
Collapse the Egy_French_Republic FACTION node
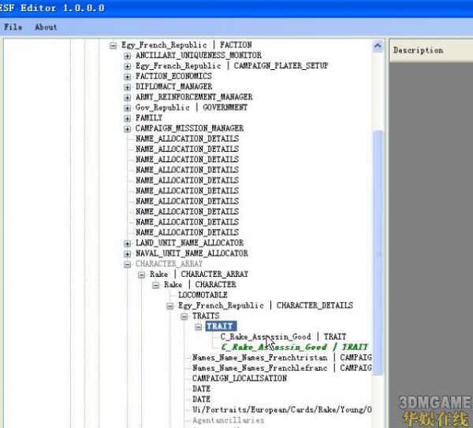point(114,46)
